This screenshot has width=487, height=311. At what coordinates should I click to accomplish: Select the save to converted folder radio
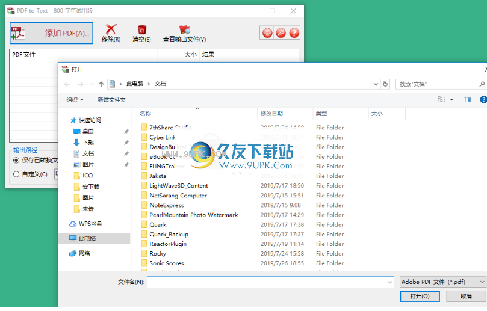coord(16,160)
